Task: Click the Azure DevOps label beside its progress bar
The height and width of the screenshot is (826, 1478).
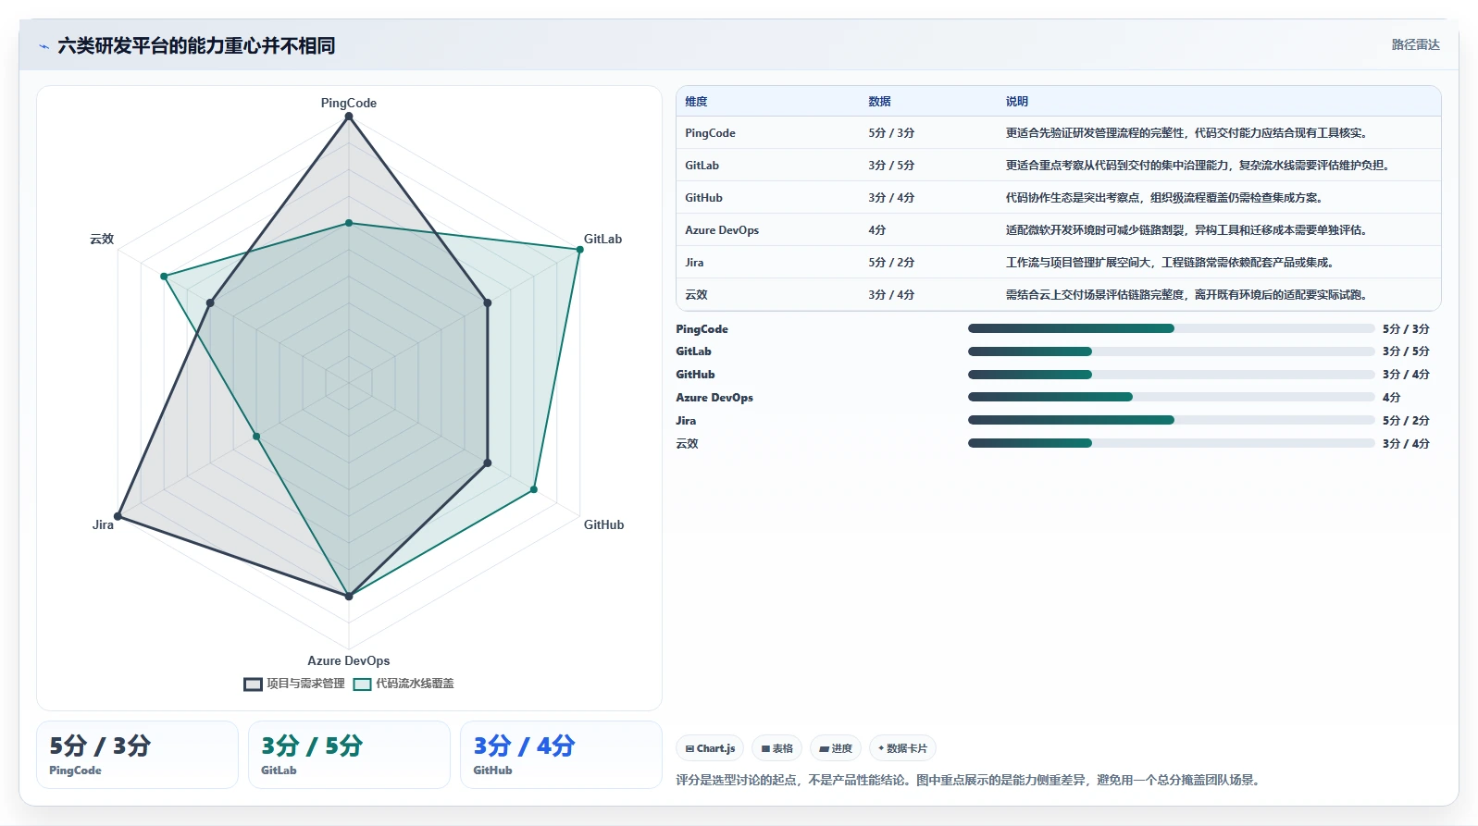Action: point(714,398)
